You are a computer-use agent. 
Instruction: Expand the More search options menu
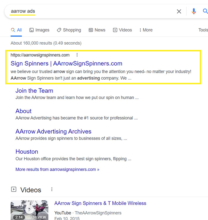click(146, 30)
